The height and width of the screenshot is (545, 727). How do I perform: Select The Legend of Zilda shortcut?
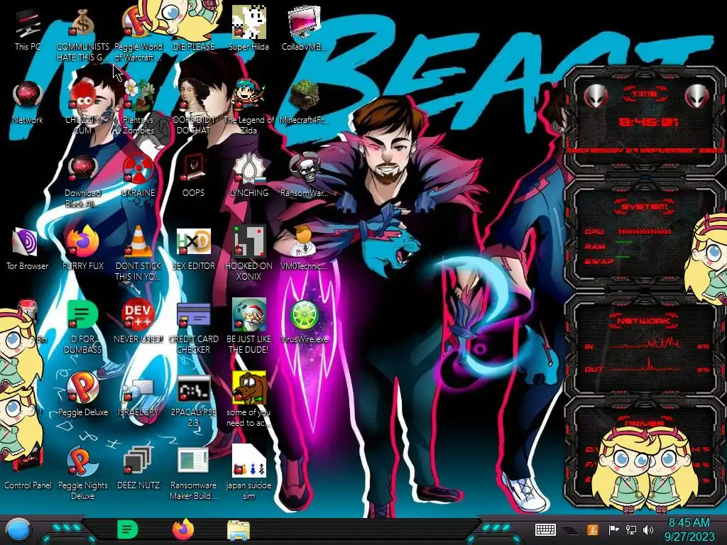[248, 108]
